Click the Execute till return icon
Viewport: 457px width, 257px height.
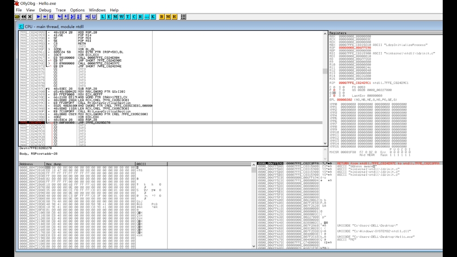pos(88,17)
